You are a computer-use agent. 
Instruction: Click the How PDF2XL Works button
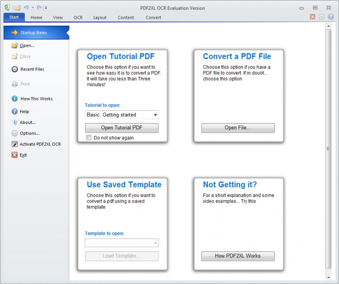click(x=238, y=256)
